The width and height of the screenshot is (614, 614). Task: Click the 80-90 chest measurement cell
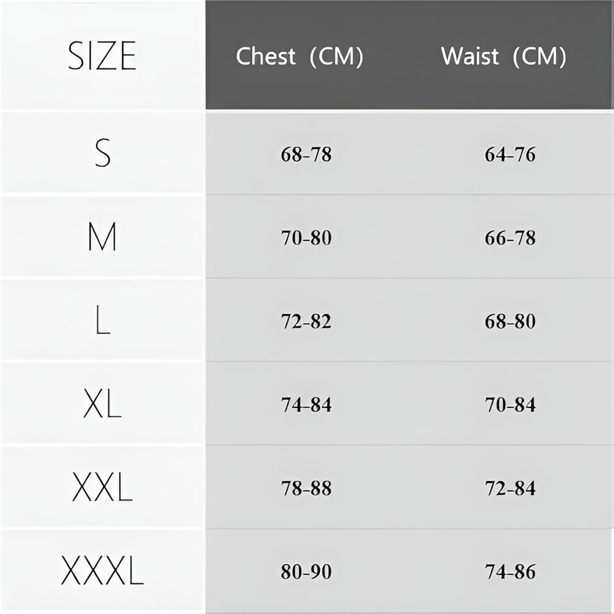tap(306, 572)
